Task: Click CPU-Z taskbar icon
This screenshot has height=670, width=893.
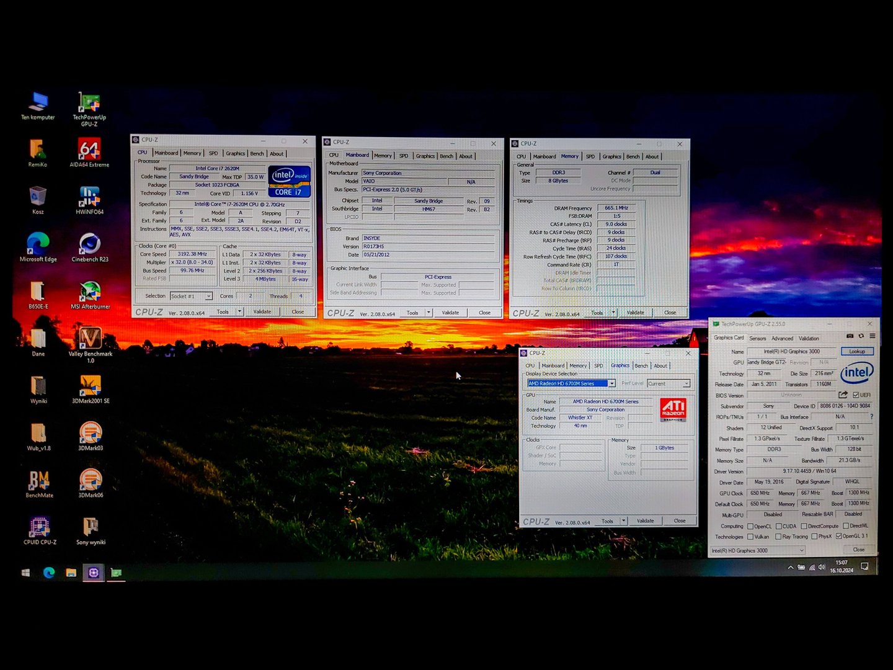Action: coord(94,573)
